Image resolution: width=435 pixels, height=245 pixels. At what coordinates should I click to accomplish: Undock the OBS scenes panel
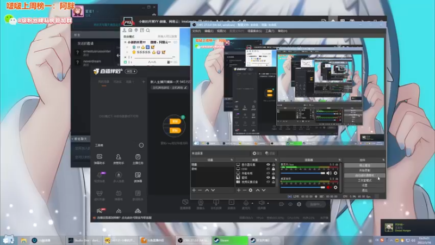point(232,160)
